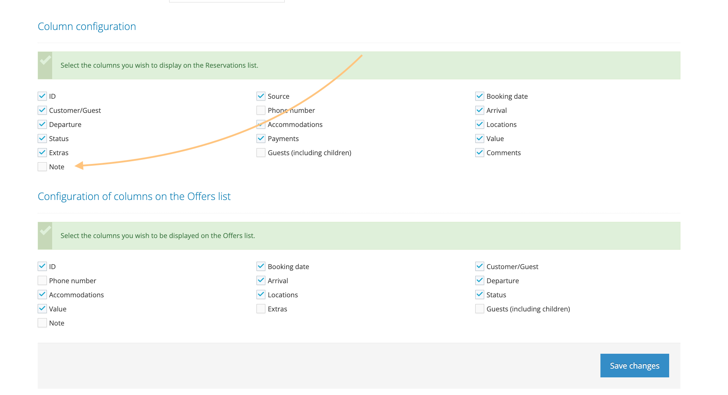728x395 pixels.
Task: Click Save changes button
Action: pyautogui.click(x=634, y=366)
